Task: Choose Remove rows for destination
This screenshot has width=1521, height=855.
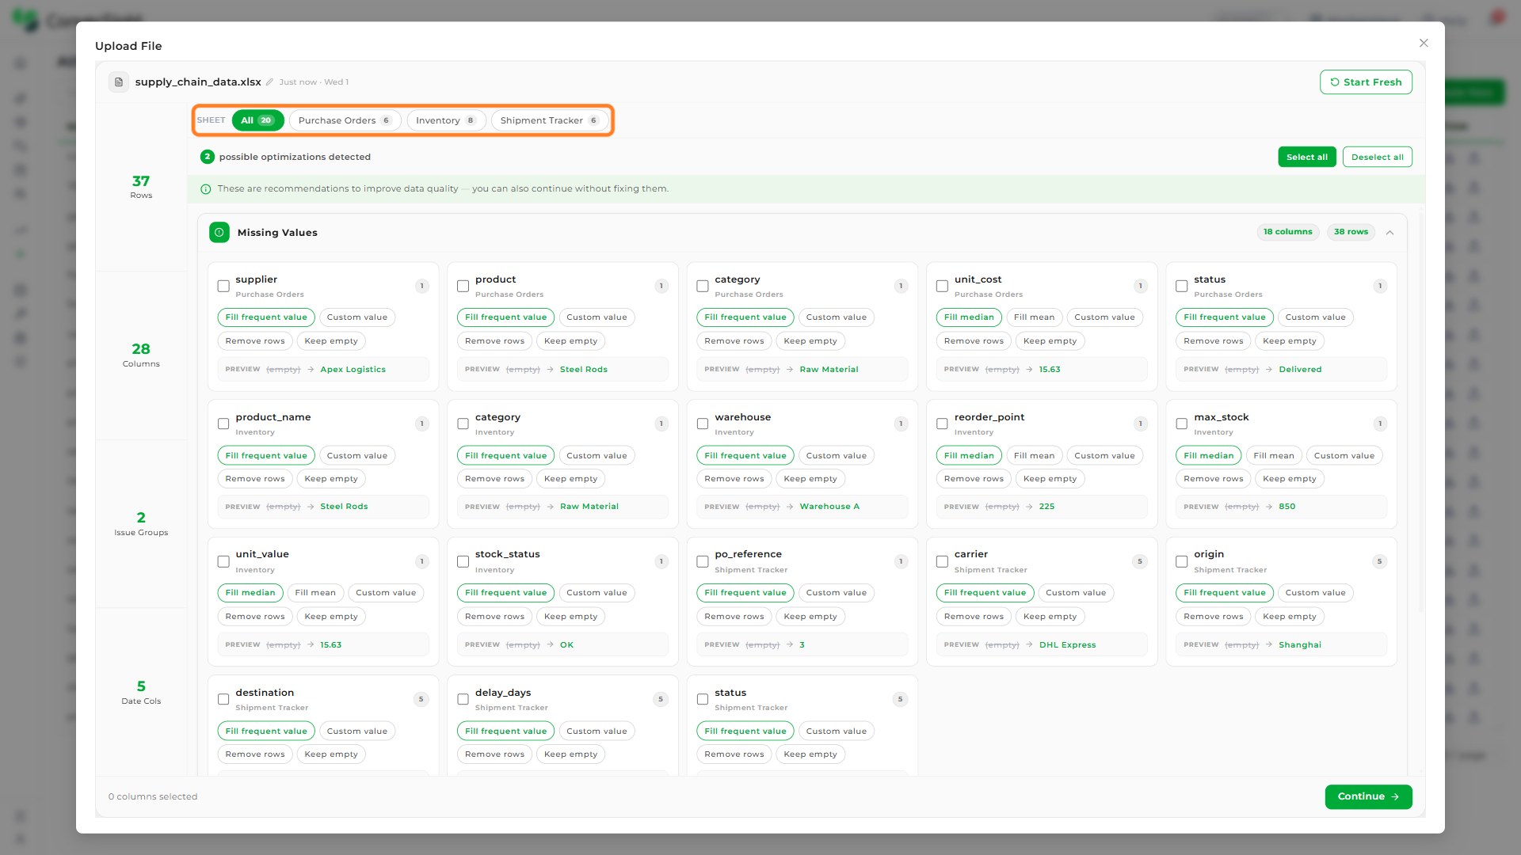Action: [x=255, y=754]
